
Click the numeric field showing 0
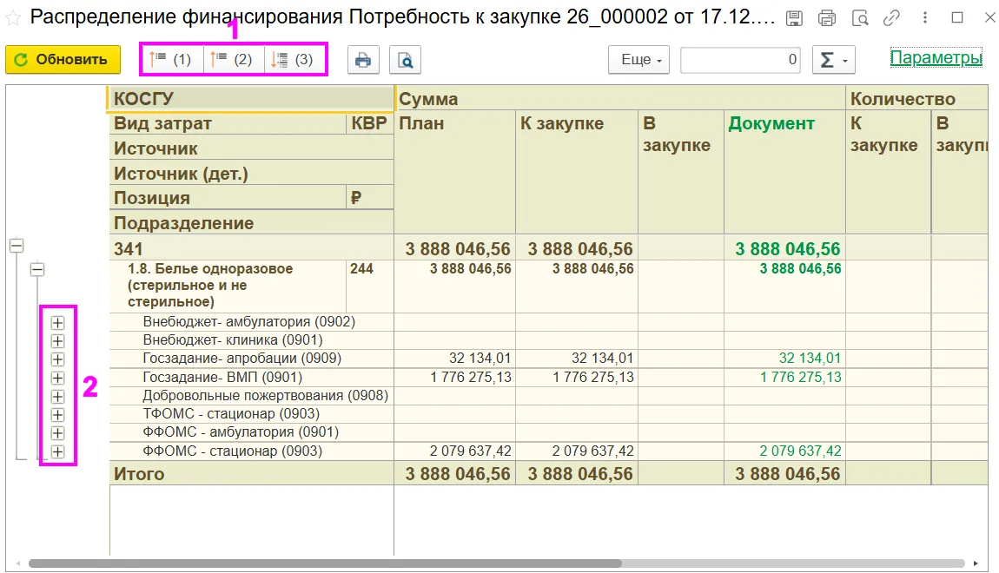tap(740, 60)
